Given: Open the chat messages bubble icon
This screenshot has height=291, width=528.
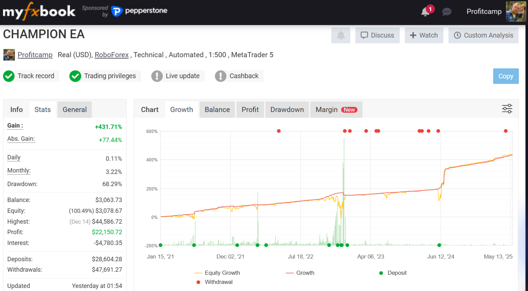Looking at the screenshot, I should click(x=447, y=12).
